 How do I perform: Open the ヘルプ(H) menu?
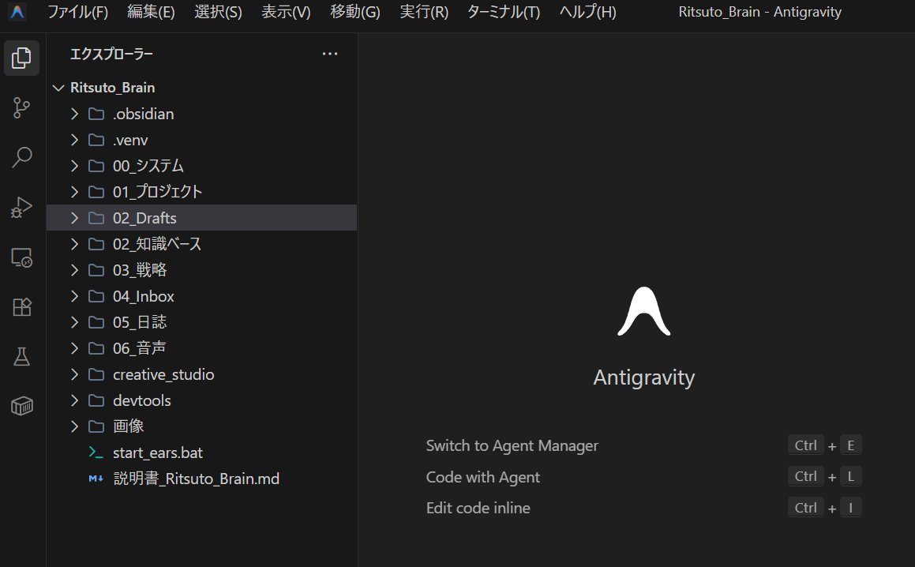coord(587,12)
